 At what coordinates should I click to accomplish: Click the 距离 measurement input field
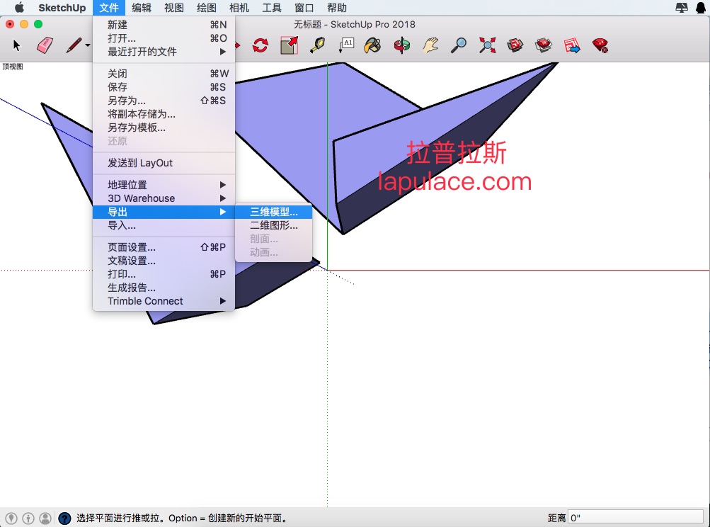(635, 518)
